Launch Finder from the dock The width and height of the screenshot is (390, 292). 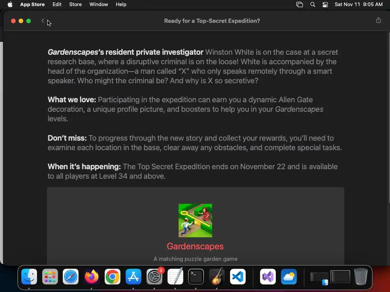coord(29,277)
